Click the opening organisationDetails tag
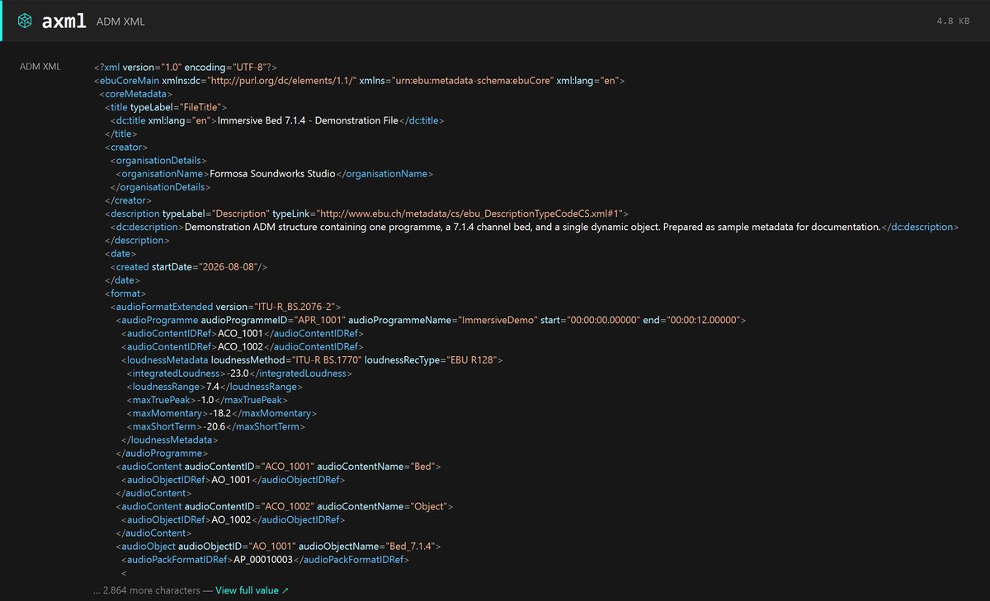The height and width of the screenshot is (601, 990). click(158, 160)
